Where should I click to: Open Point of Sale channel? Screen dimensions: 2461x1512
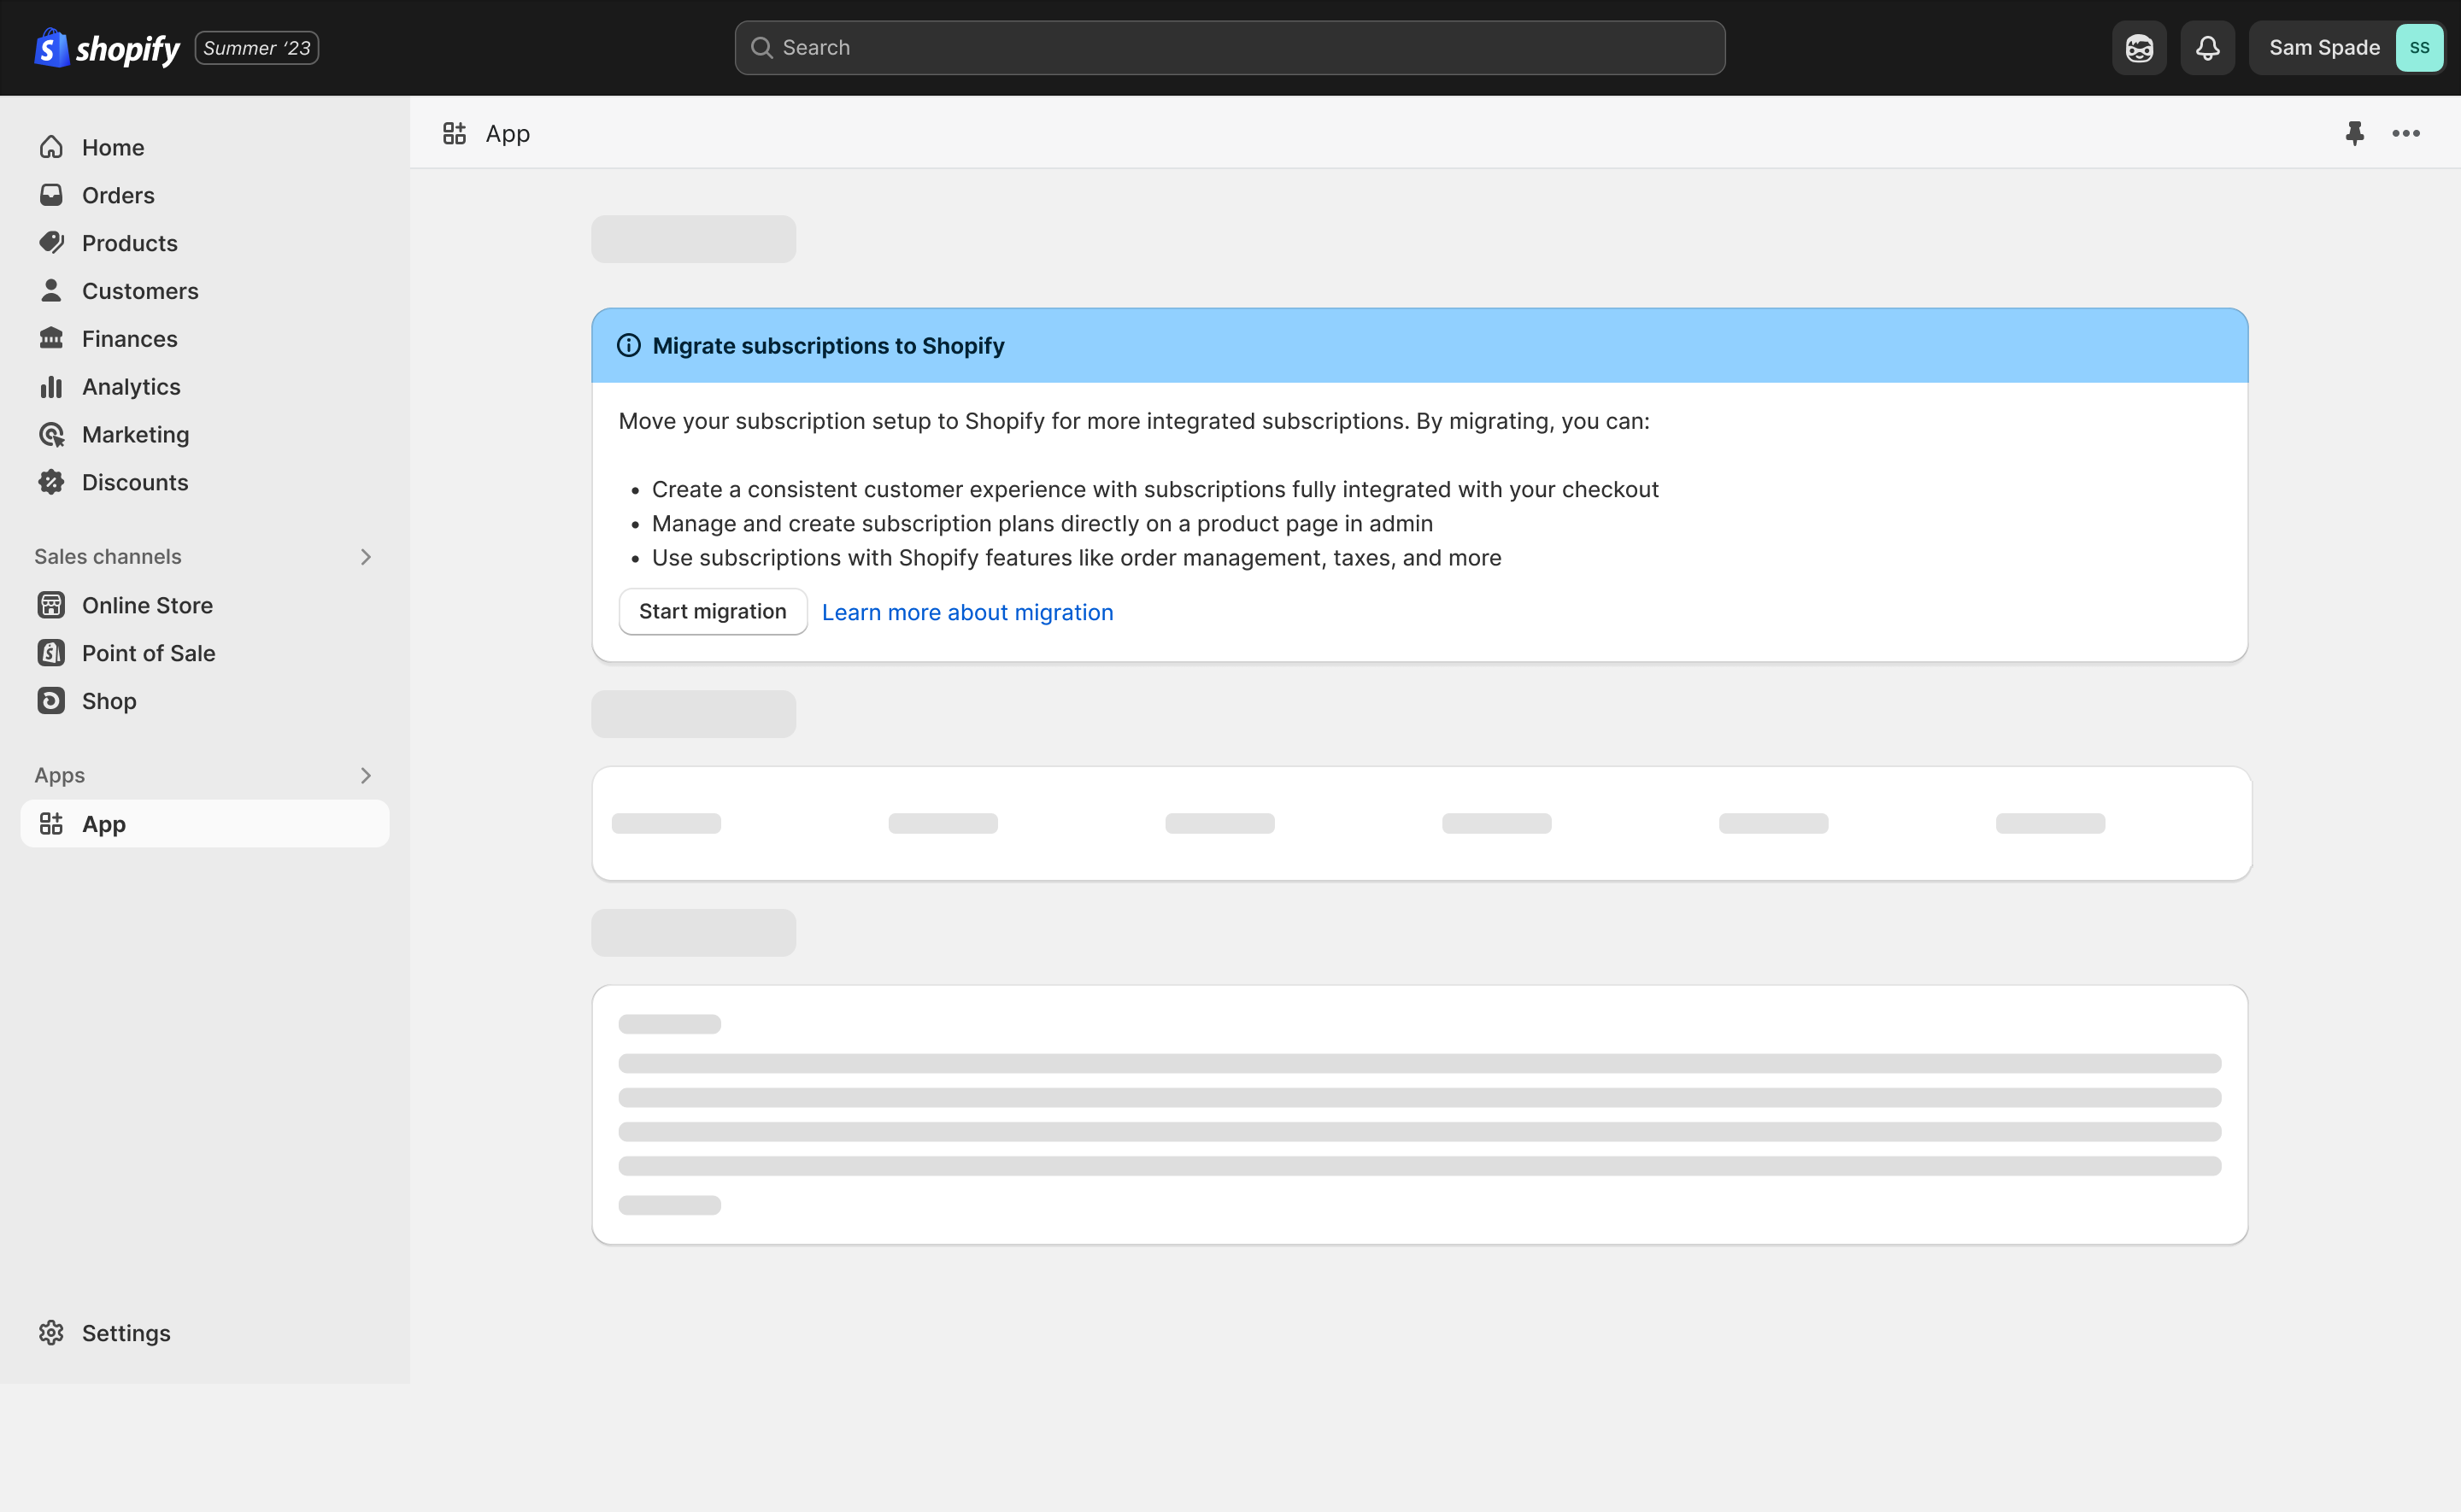tap(149, 654)
